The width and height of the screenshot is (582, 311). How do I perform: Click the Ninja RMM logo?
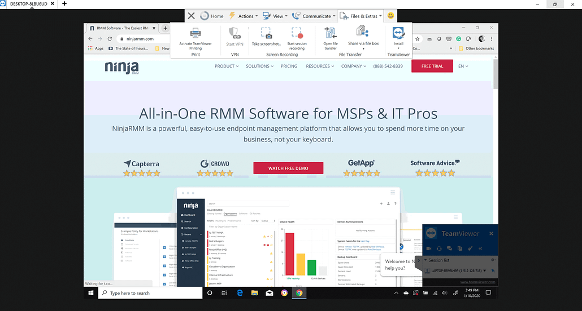coord(121,68)
